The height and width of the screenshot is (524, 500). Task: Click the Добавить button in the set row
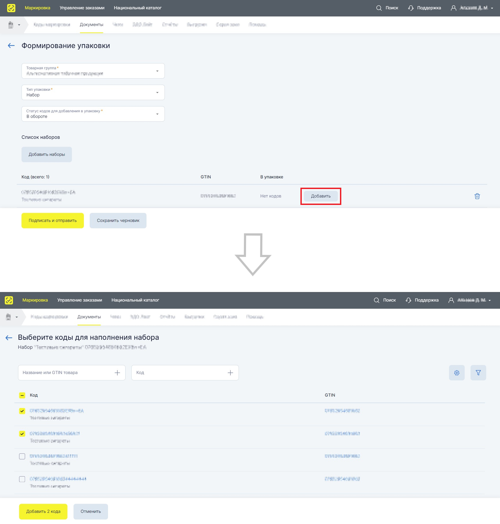321,196
